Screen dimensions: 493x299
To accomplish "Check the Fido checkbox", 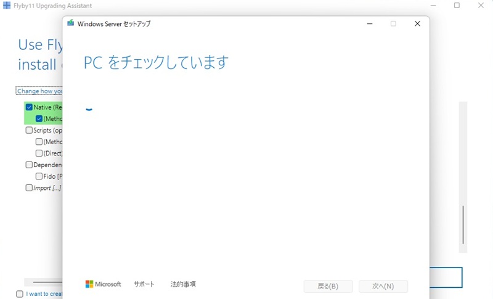I will pos(39,176).
